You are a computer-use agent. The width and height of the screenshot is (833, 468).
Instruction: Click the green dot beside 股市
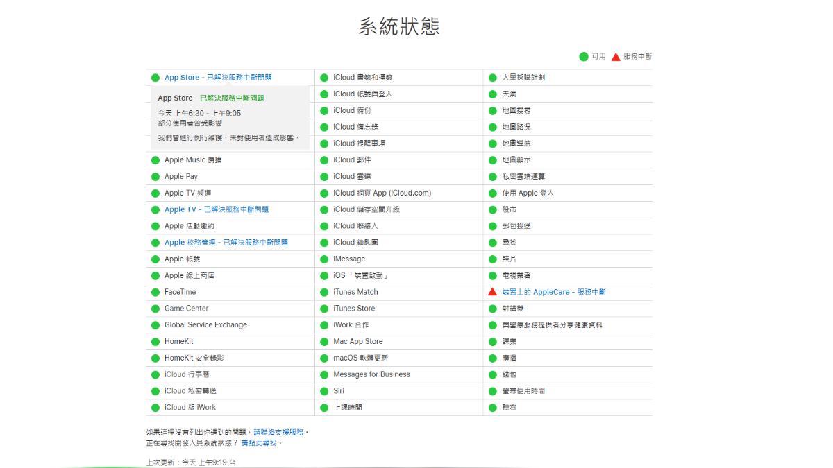(493, 209)
